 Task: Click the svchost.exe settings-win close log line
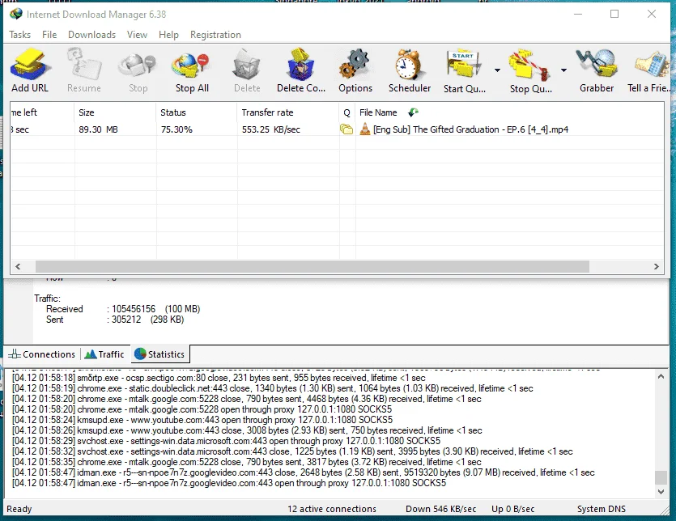[292, 451]
